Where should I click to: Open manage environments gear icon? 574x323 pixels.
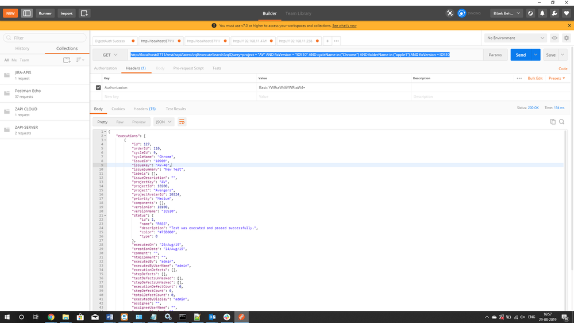566,38
